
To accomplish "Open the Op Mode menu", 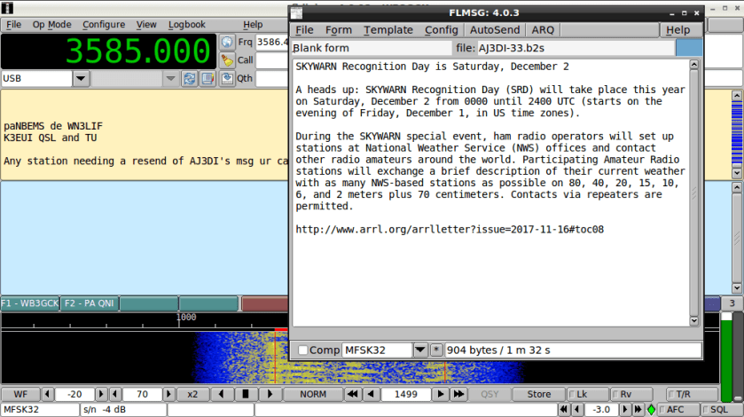I will tap(51, 25).
